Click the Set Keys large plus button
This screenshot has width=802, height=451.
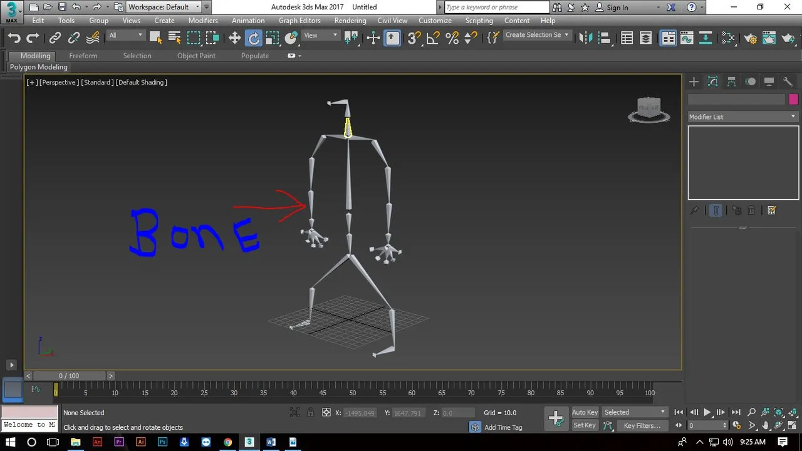coord(556,419)
